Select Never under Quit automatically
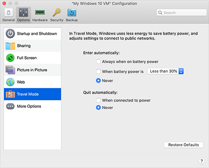 click(98, 108)
